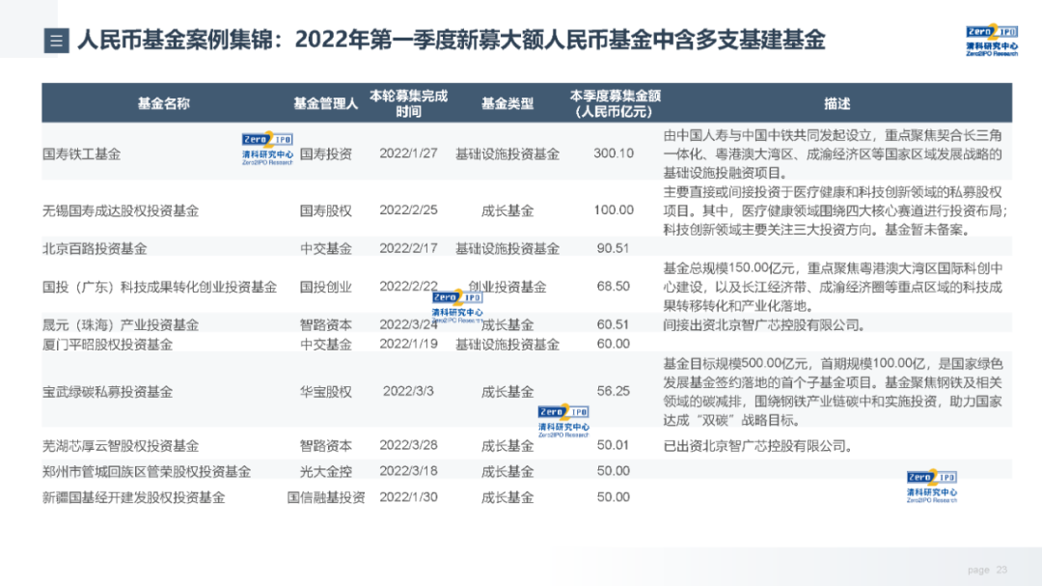Select fund name 北京百路投资基金

coord(95,249)
